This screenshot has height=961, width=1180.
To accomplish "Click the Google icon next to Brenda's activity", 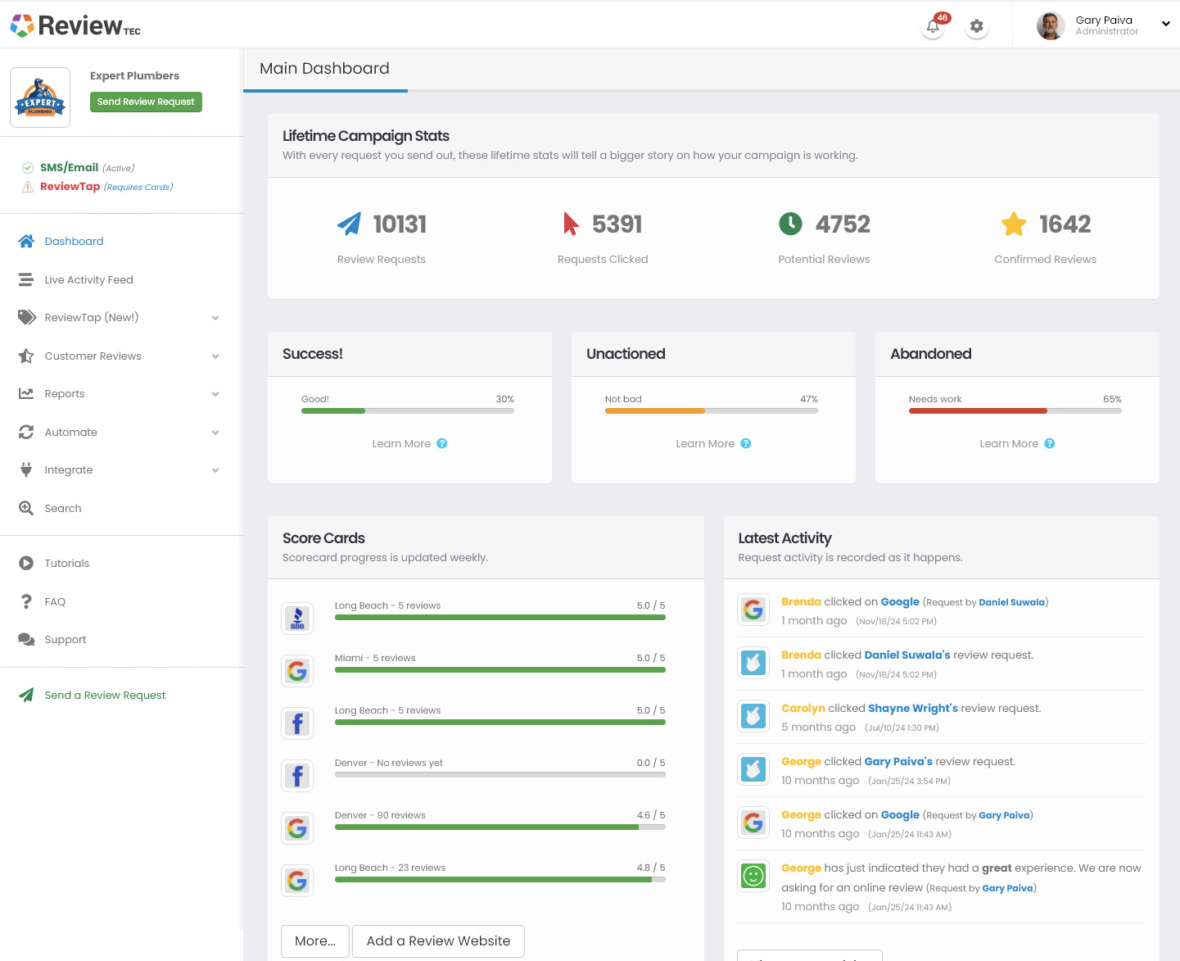I will click(753, 610).
